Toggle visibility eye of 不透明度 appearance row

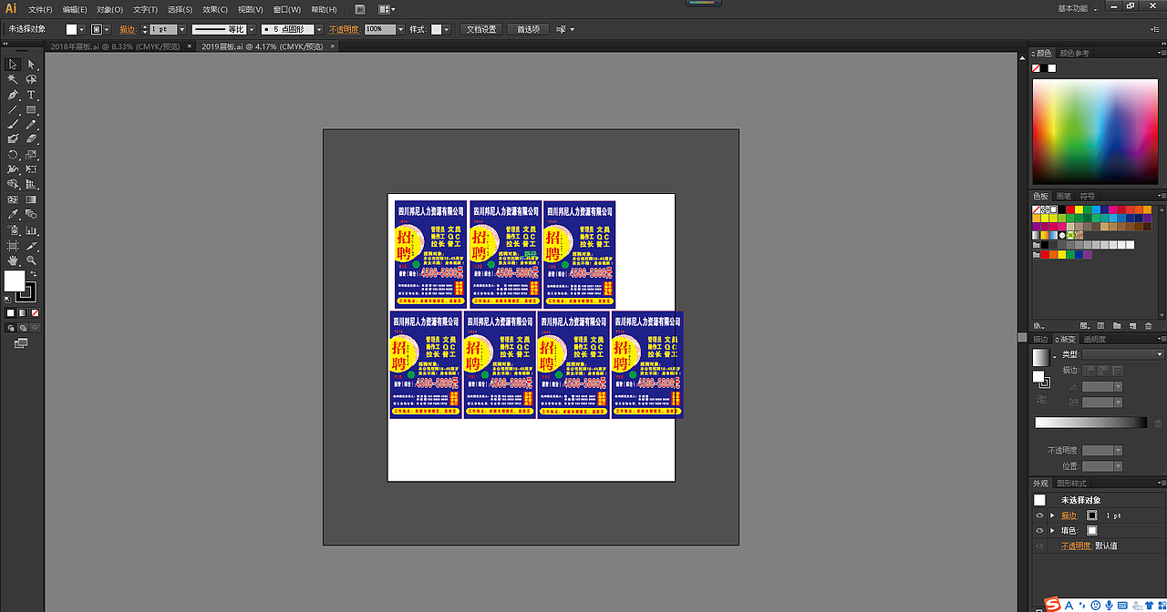pyautogui.click(x=1039, y=546)
